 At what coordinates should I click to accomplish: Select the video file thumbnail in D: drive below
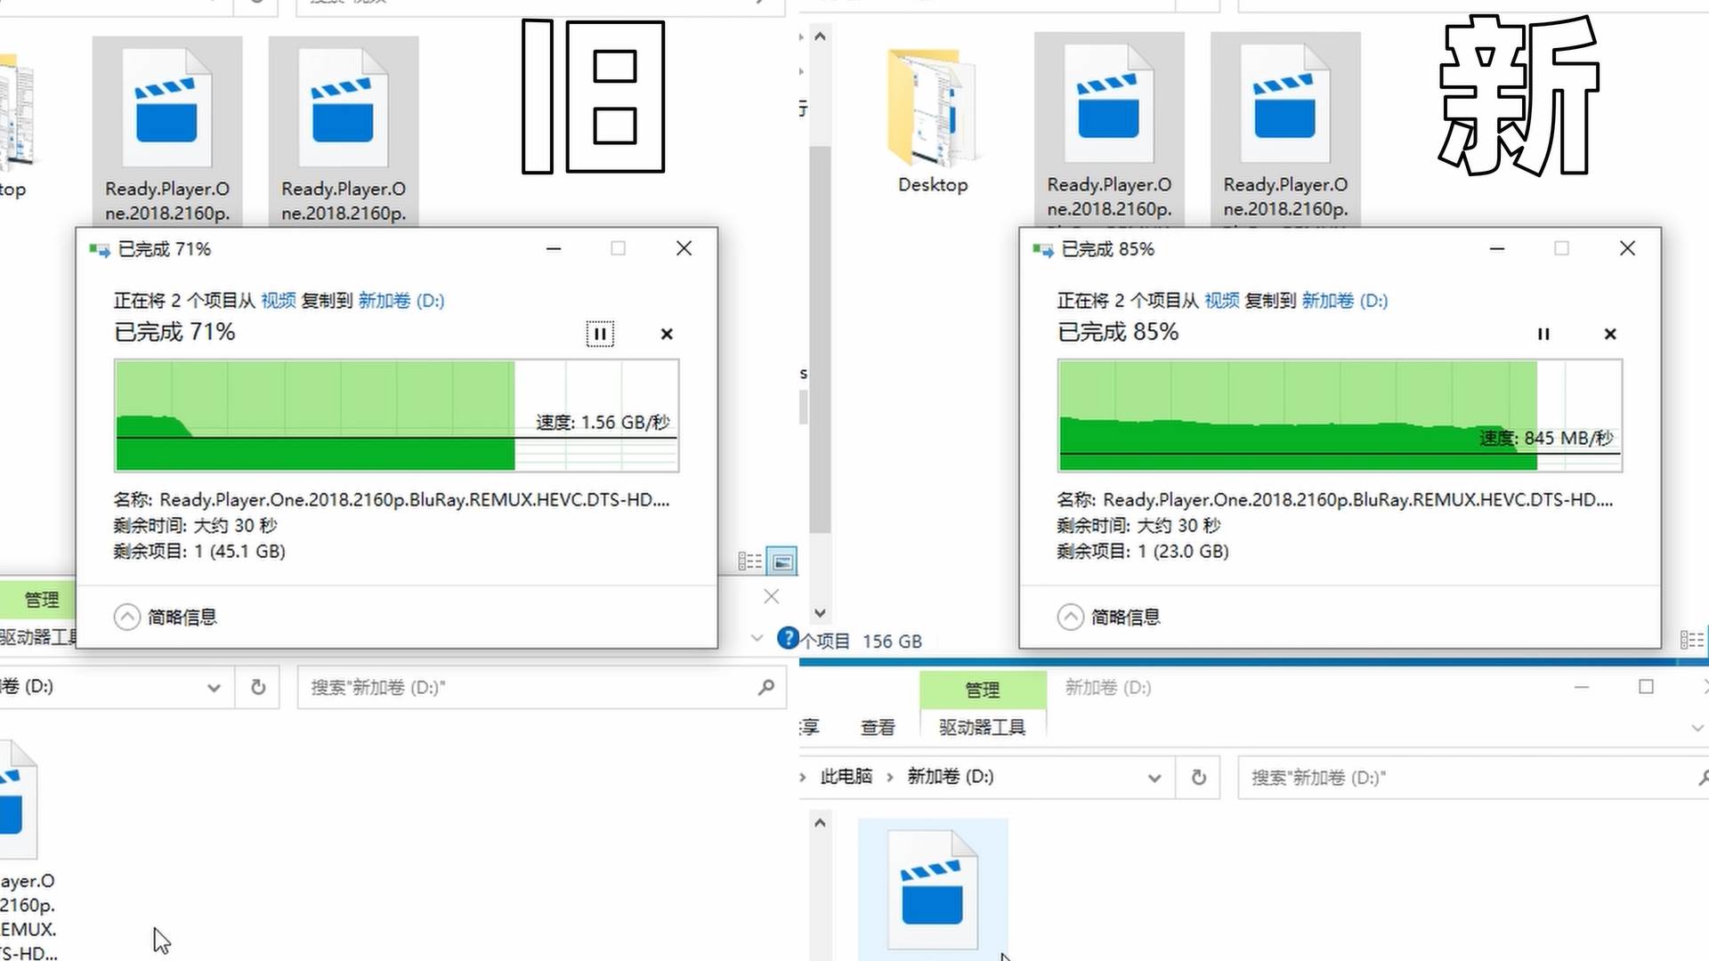coord(933,890)
